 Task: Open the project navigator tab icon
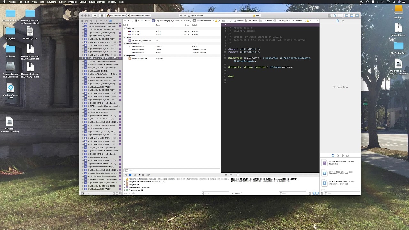click(81, 21)
